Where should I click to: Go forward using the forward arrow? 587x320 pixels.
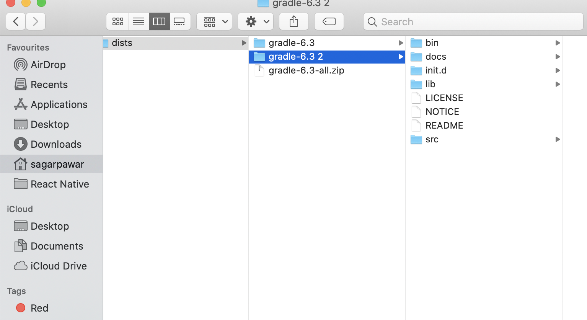click(36, 21)
